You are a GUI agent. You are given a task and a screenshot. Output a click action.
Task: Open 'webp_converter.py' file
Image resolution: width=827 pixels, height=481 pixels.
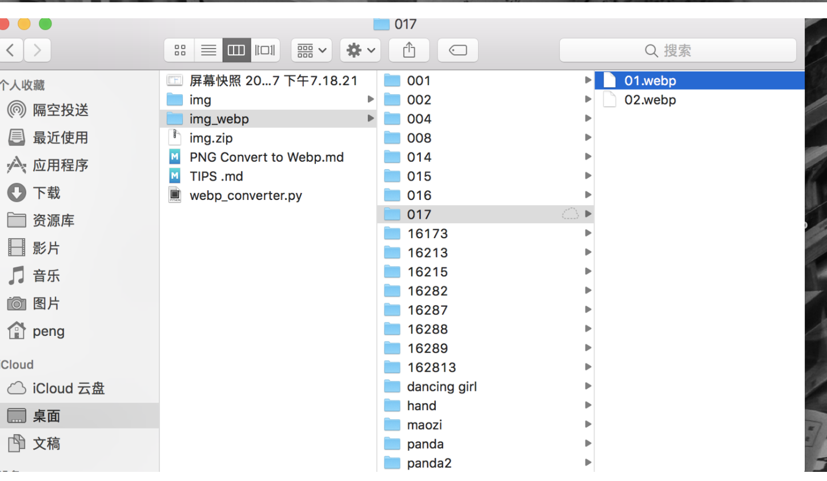click(x=245, y=195)
